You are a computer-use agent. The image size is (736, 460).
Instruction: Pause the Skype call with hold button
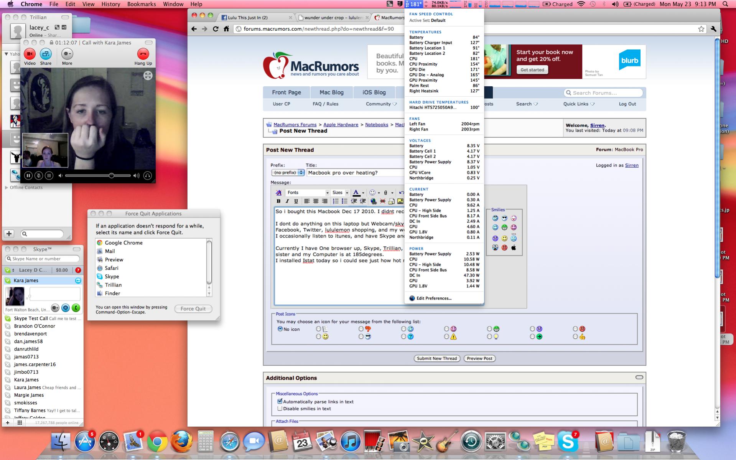(x=28, y=176)
